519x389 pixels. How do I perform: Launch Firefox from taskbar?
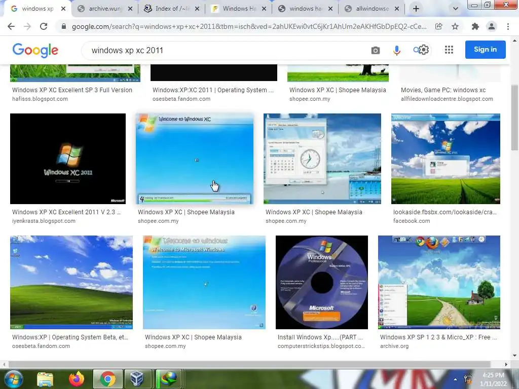(77, 379)
